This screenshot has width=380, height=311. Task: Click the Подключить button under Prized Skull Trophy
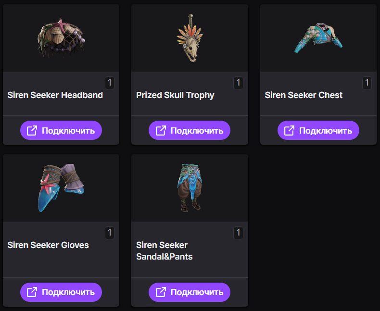(x=190, y=130)
